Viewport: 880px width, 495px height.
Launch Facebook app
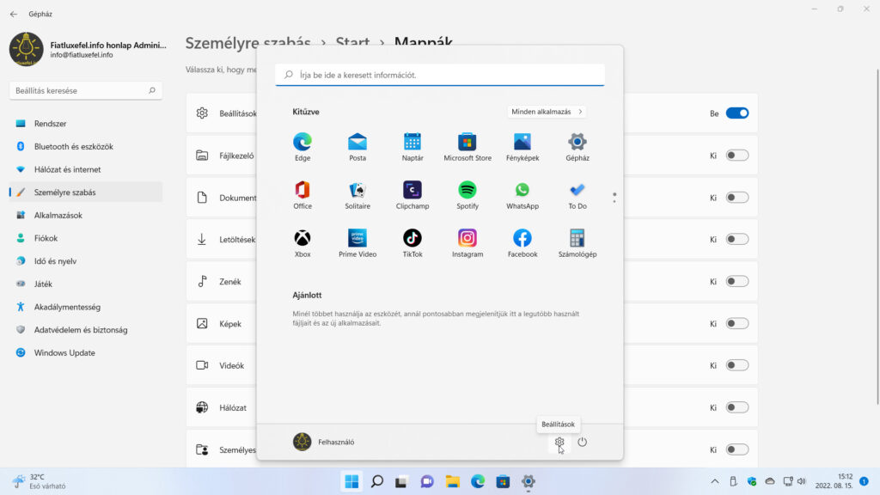click(522, 243)
